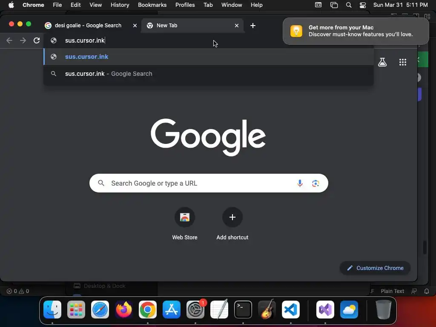Click errors and warnings count in background status bar
The height and width of the screenshot is (327, 436).
[18, 291]
